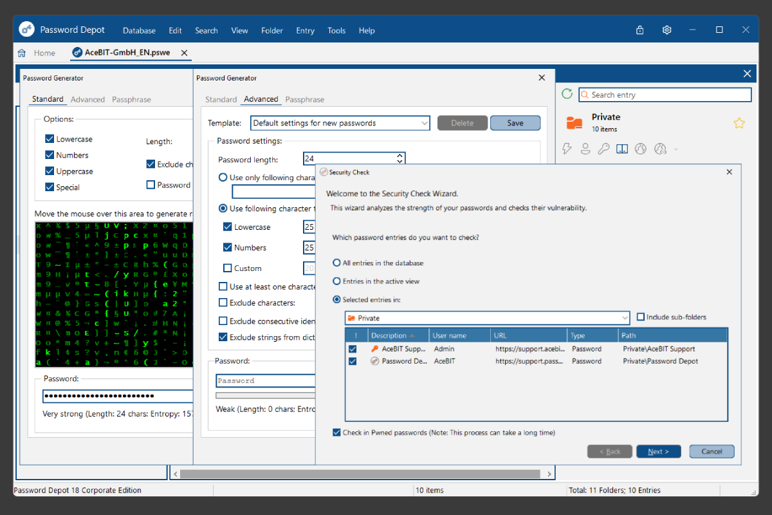Open settings via the gear icon
772x515 pixels.
667,30
